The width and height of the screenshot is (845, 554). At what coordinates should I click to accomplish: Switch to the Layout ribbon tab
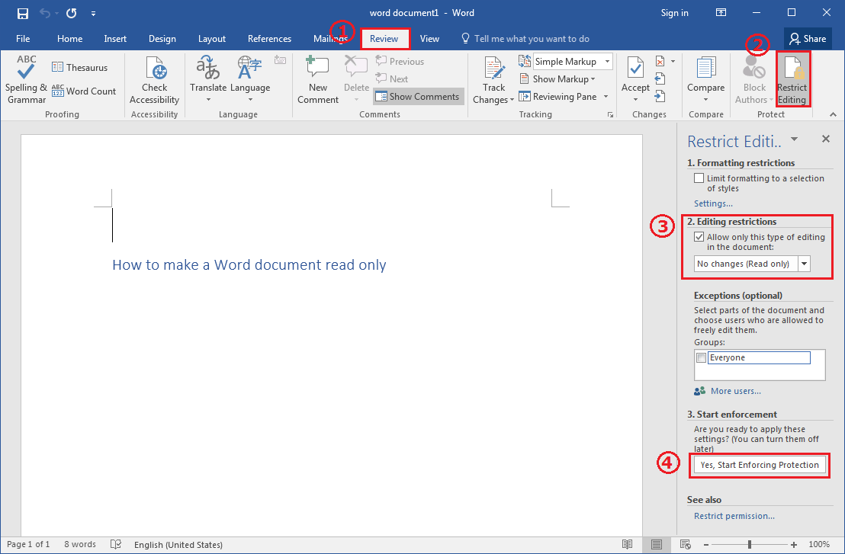coord(211,39)
